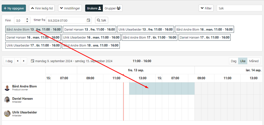Click the next week arrow
The width and height of the screenshot is (264, 125).
click(x=24, y=61)
